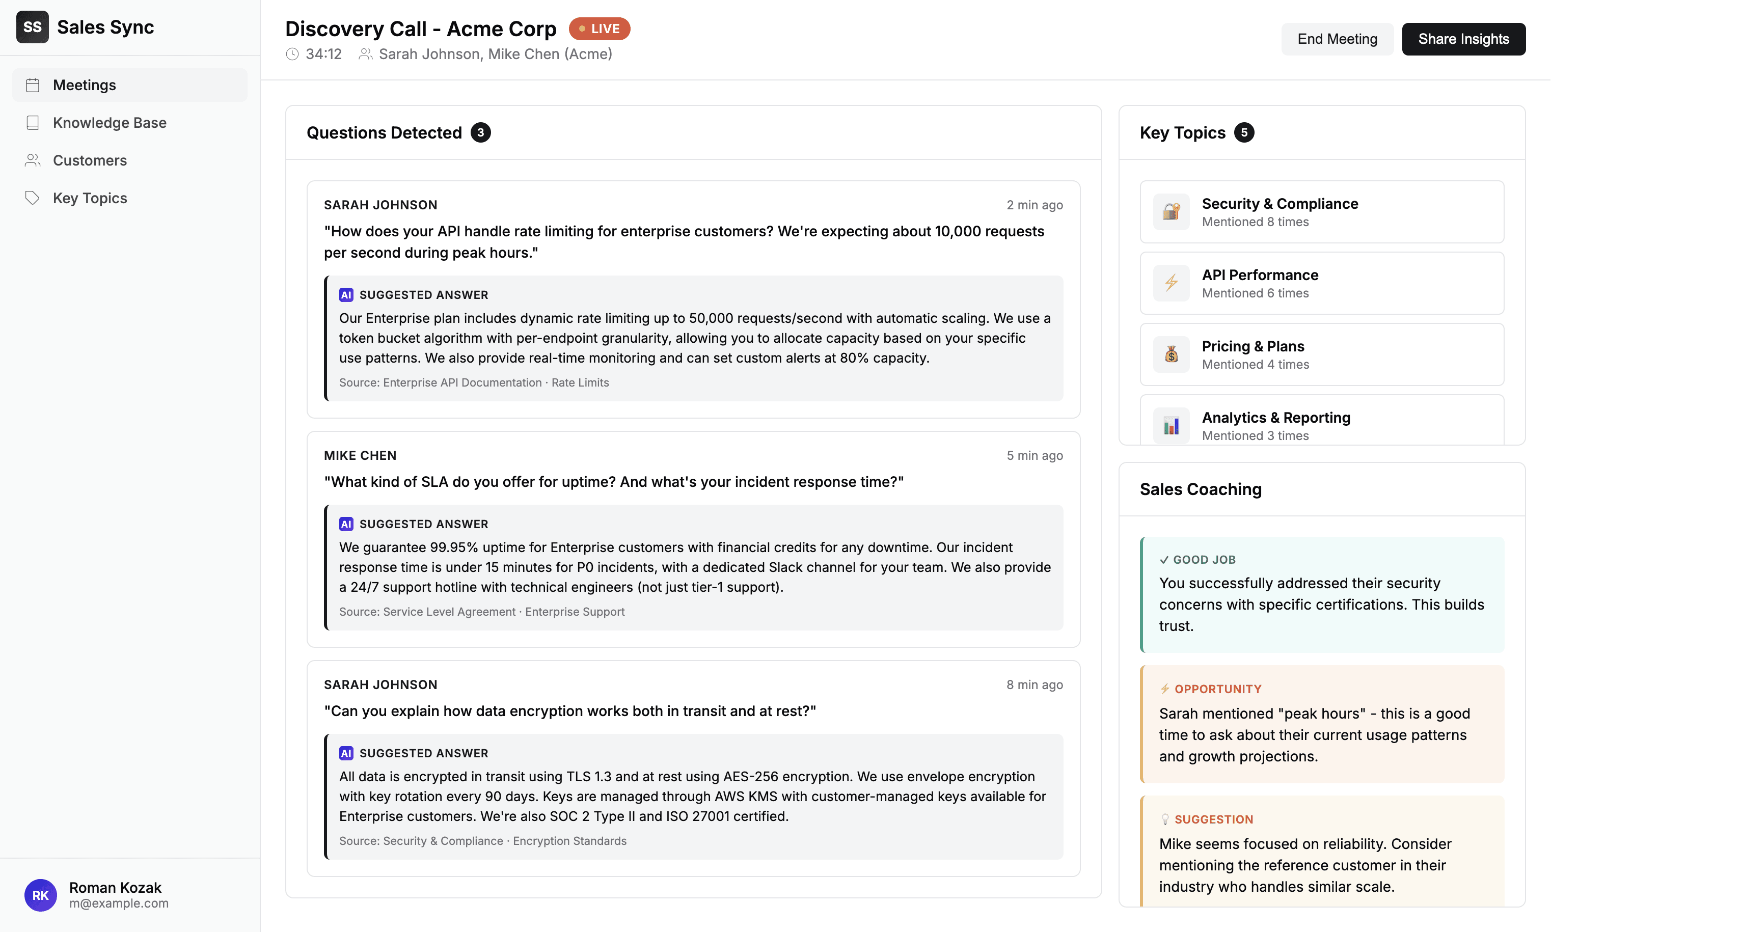Click the LIVE status badge
Screen dimensions: 1742x932
pyautogui.click(x=599, y=29)
